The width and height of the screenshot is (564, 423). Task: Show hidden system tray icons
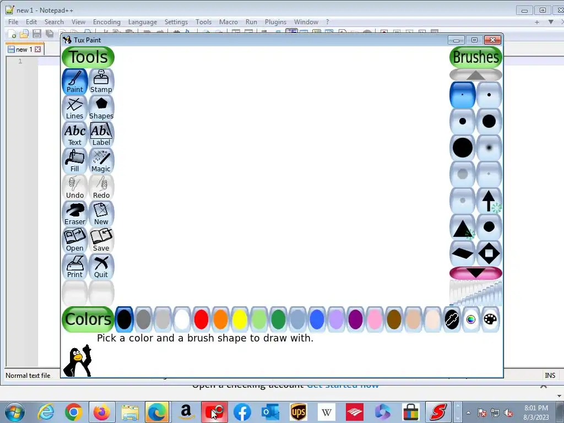click(468, 413)
